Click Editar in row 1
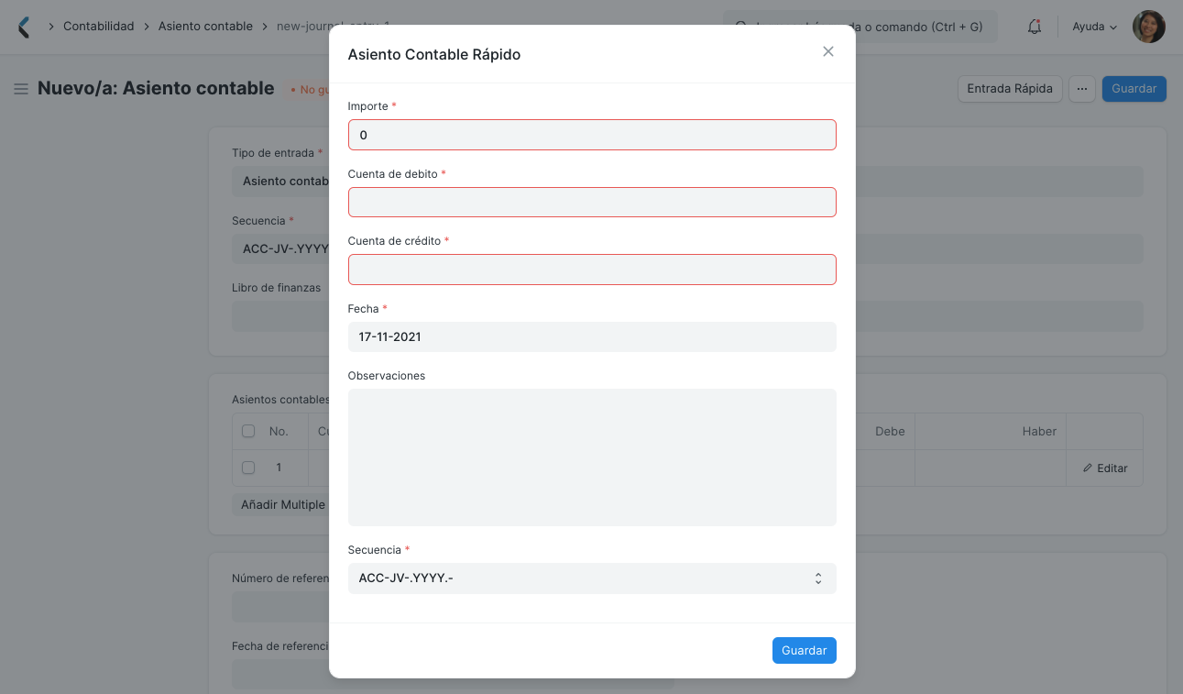Viewport: 1183px width, 694px height. tap(1105, 468)
